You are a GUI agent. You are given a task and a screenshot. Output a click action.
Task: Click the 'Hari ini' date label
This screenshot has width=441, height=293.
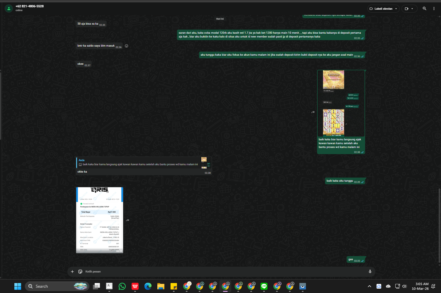(x=220, y=19)
